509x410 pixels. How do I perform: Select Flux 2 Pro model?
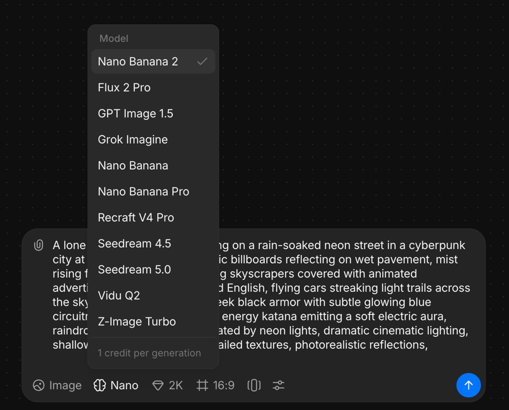(x=153, y=88)
